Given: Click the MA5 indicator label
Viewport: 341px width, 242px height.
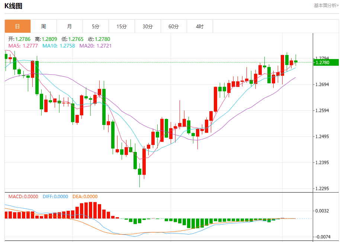Looking at the screenshot, I should pos(23,46).
